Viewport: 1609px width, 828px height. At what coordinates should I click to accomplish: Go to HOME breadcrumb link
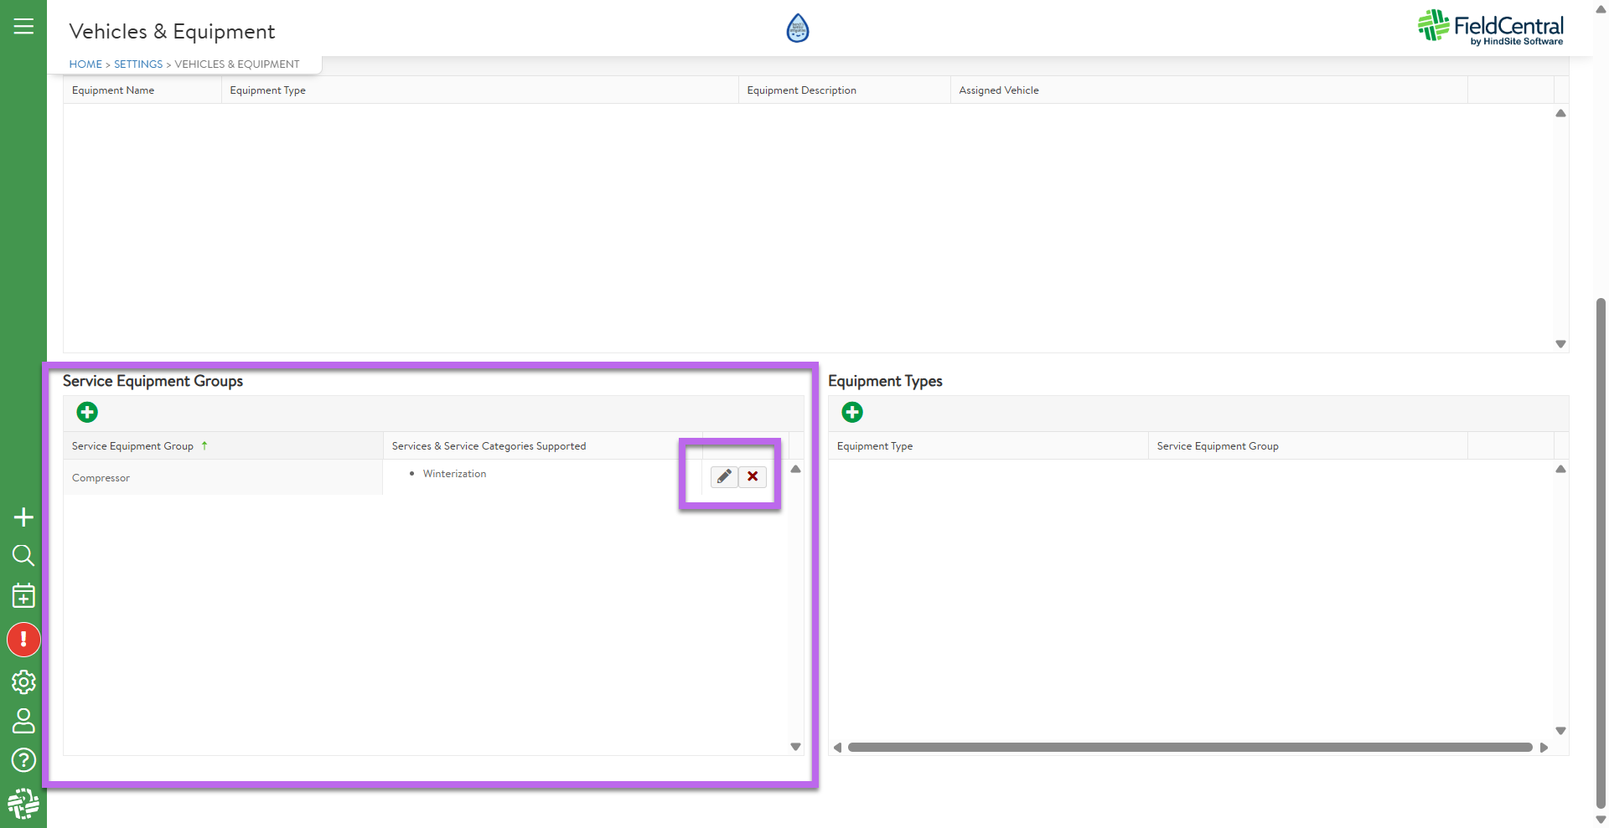[85, 64]
